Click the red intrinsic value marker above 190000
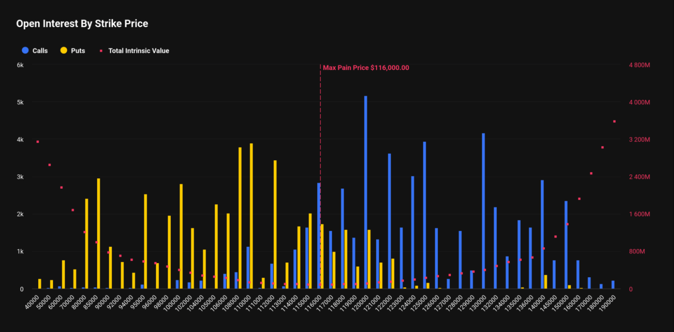This screenshot has height=332, width=674. pyautogui.click(x=614, y=122)
